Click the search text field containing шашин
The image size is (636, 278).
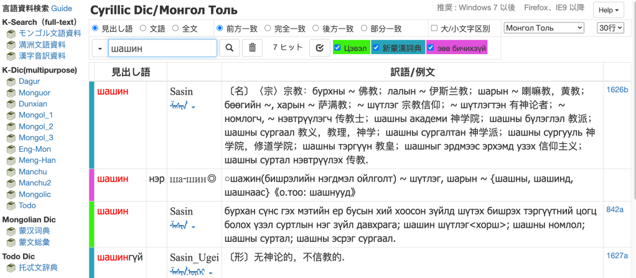[162, 48]
